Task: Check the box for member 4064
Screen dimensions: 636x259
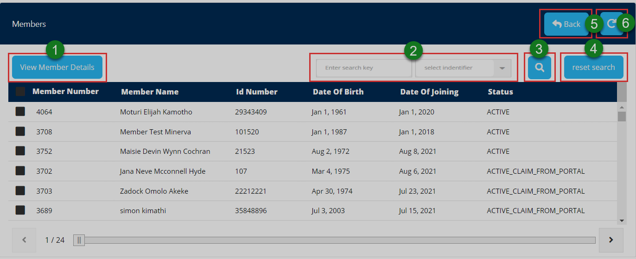Action: point(20,112)
